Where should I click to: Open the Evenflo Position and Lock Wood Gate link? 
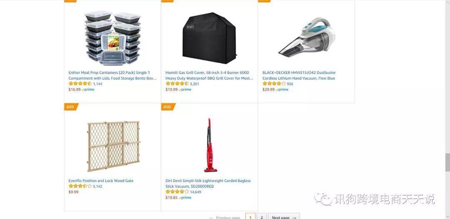(101, 181)
